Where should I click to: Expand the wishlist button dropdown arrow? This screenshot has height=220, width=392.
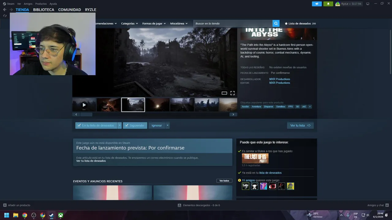120,126
